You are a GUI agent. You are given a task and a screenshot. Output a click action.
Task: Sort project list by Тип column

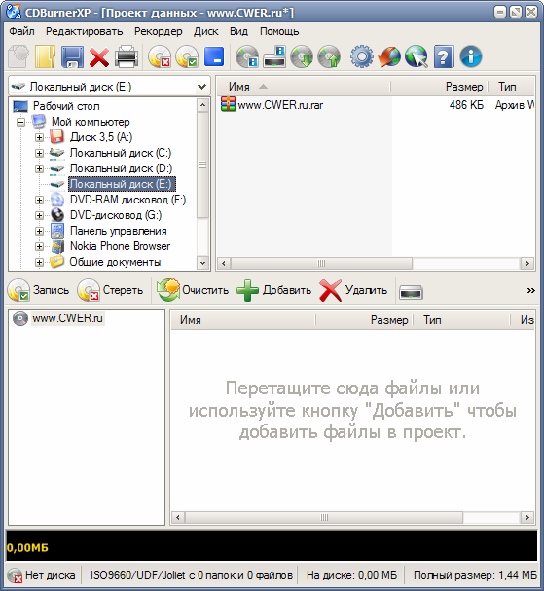[x=461, y=320]
